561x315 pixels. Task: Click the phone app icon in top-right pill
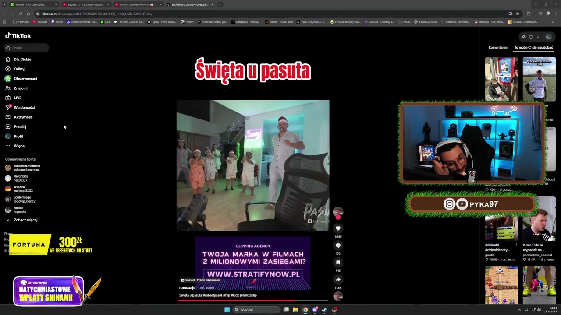pos(531,37)
